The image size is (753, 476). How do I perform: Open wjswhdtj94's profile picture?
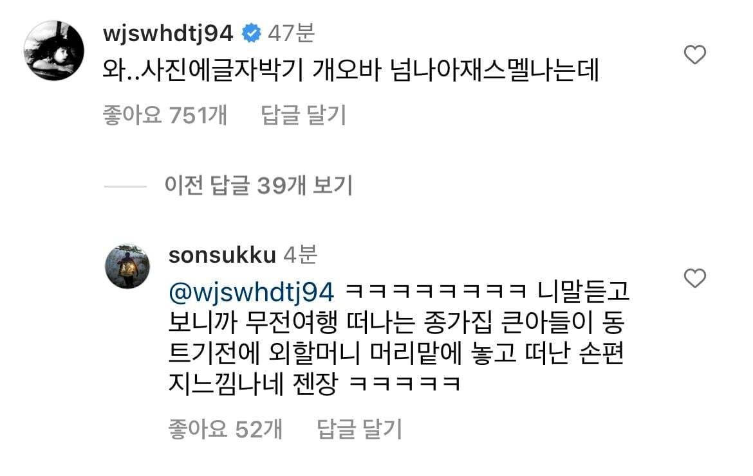pyautogui.click(x=53, y=50)
